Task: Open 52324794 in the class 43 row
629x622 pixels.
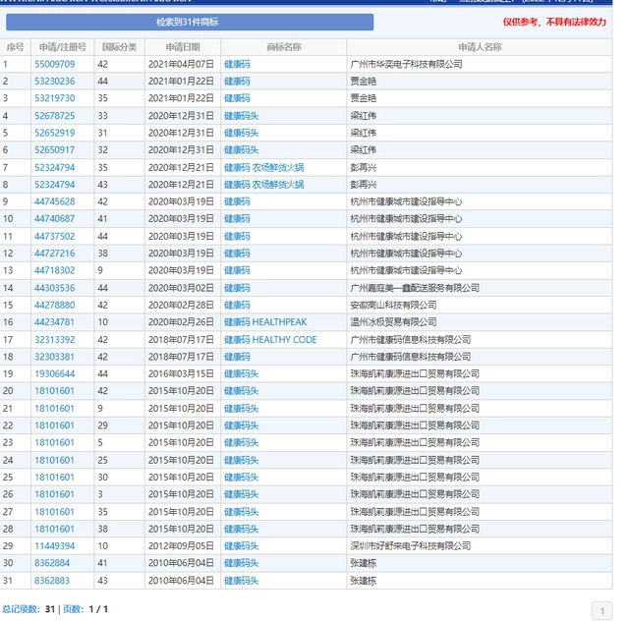Action: coord(55,185)
